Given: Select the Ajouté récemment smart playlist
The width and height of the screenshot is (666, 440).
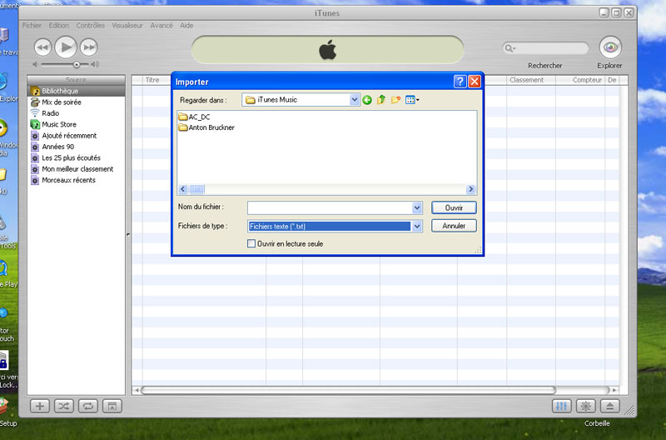Looking at the screenshot, I should click(77, 136).
